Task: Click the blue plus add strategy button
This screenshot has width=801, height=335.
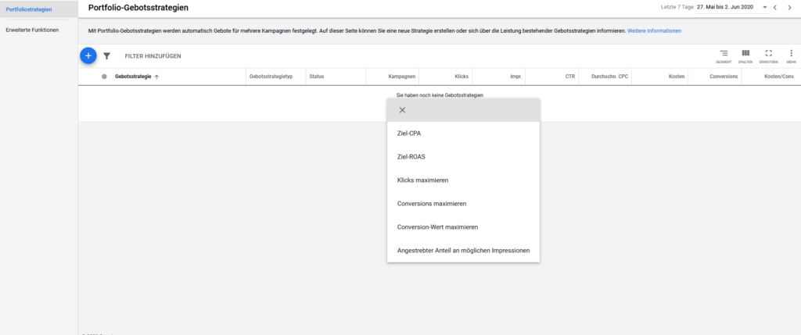Action: click(88, 55)
